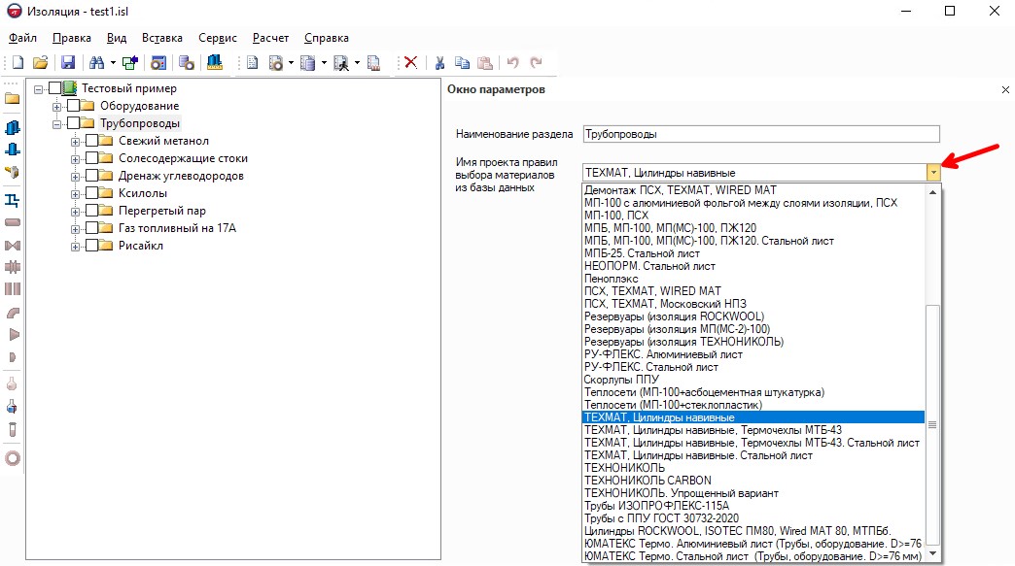Collapse the Трубопроводы tree node

pyautogui.click(x=57, y=123)
